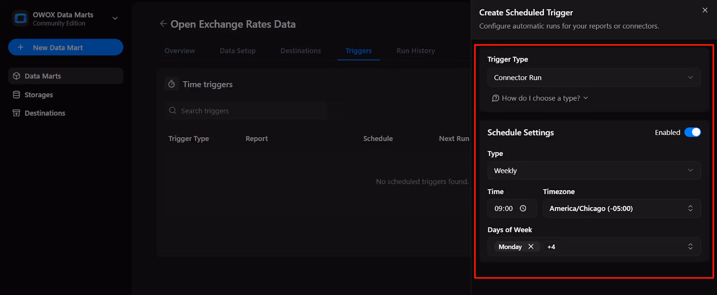Click the clock icon in Time field
The width and height of the screenshot is (717, 295).
click(523, 208)
